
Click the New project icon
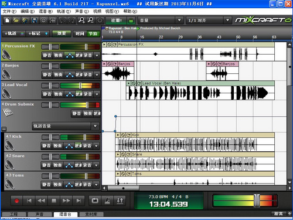pyautogui.click(x=8, y=20)
